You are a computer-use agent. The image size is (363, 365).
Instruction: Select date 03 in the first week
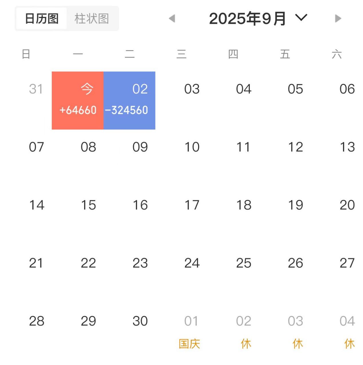tap(192, 89)
